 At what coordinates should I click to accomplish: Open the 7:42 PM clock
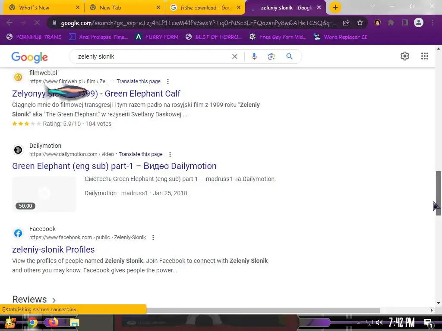click(x=401, y=322)
